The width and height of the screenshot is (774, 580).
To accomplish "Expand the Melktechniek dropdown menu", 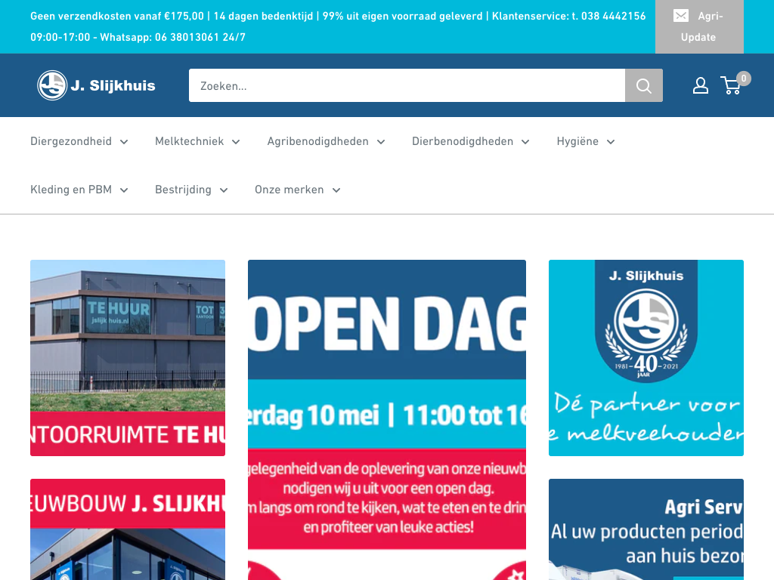I will (197, 141).
